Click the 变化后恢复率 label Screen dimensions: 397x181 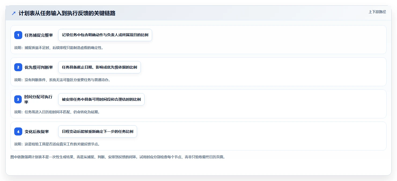pyautogui.click(x=37, y=131)
